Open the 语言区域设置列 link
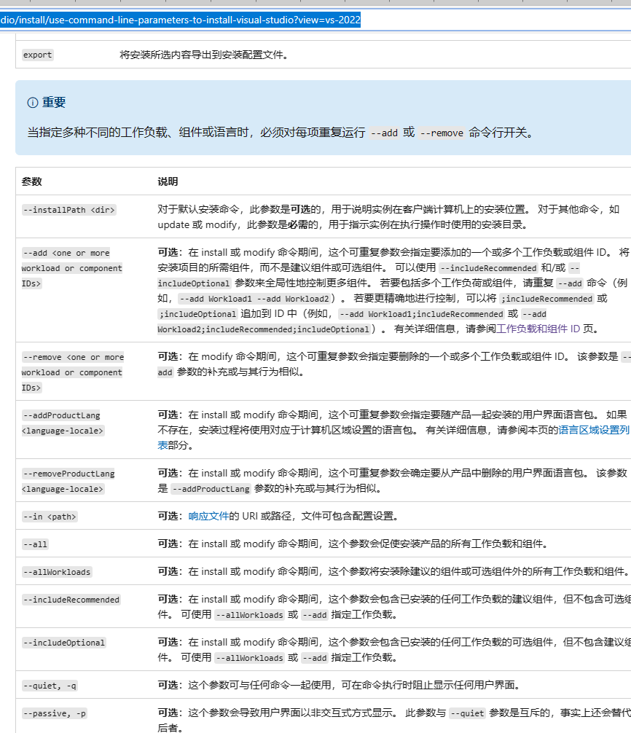 [594, 430]
